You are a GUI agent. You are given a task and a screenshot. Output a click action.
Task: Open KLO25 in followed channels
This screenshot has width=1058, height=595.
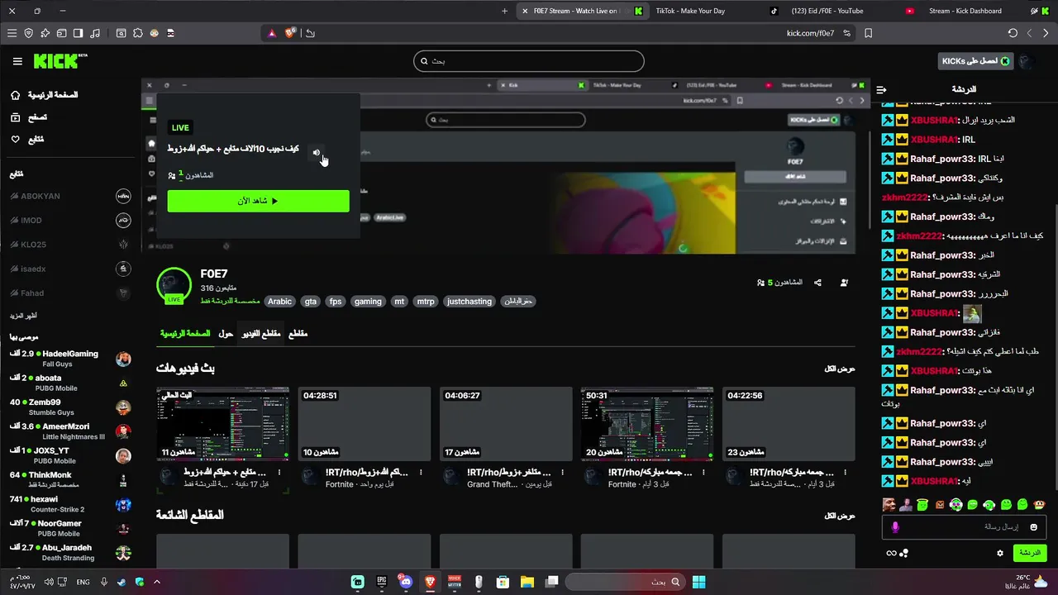pyautogui.click(x=70, y=245)
